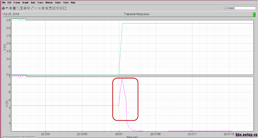258x138 pixels.
Task: Click the peak of the magenta OUT spike
Action: 122,79
